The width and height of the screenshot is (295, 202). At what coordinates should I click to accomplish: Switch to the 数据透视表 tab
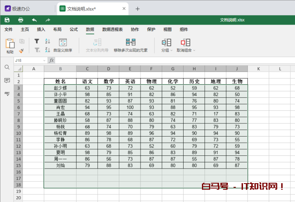point(112,29)
